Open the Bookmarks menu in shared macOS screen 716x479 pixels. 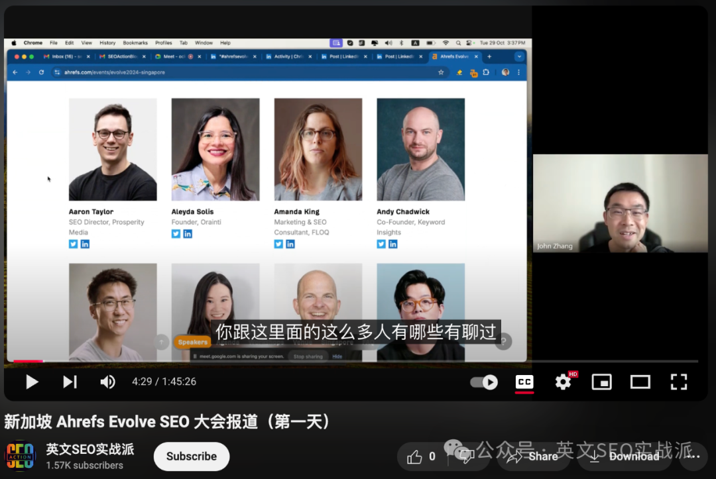135,42
